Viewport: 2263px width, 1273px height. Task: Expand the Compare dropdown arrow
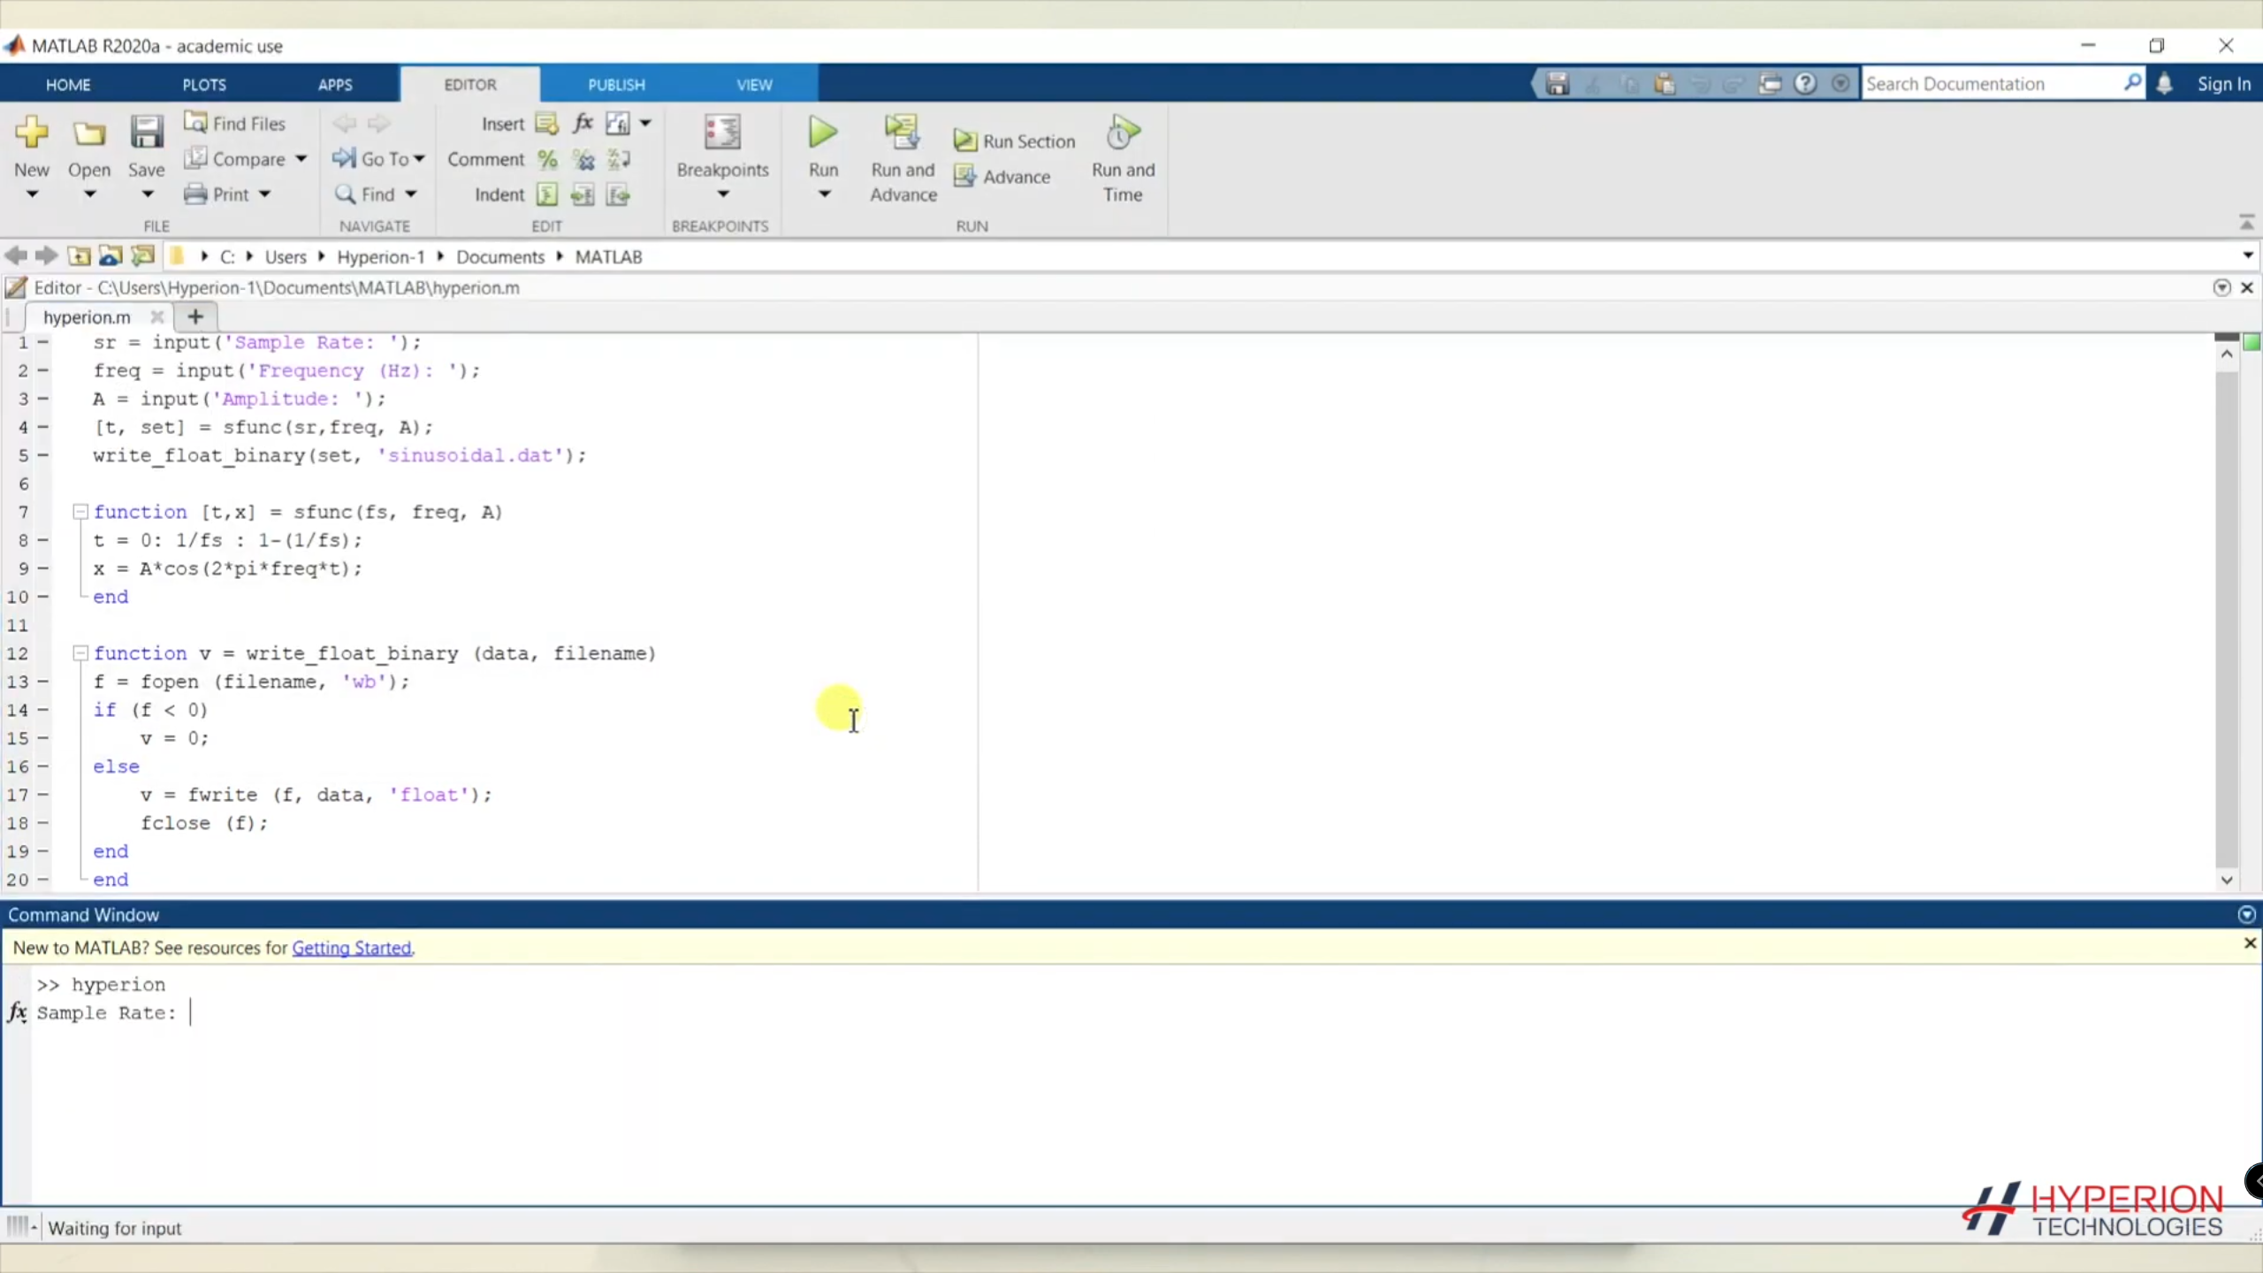pyautogui.click(x=301, y=159)
